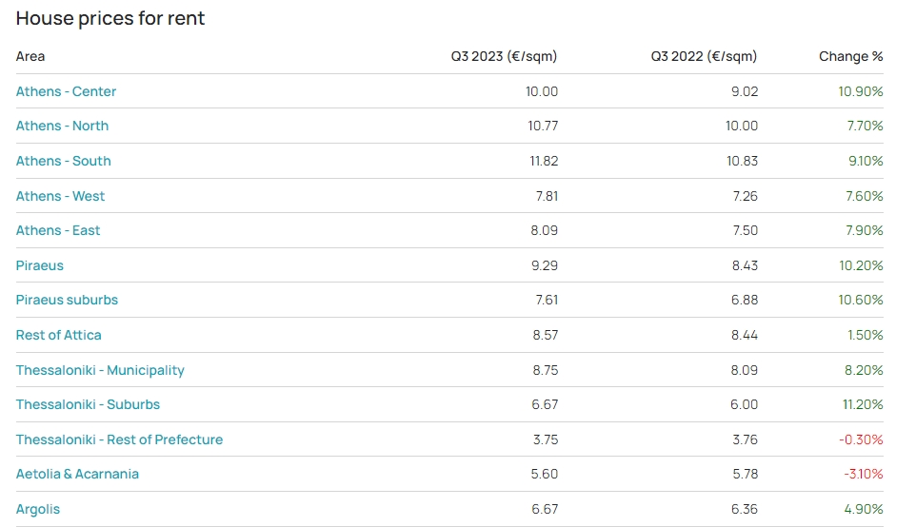Select the 10.20% change for Piraeus
Screen dimensions: 916x527
point(861,265)
